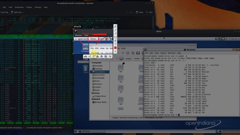240x135 pixels.
Task: Select Floppy Drive under Devices
Action: point(99,96)
